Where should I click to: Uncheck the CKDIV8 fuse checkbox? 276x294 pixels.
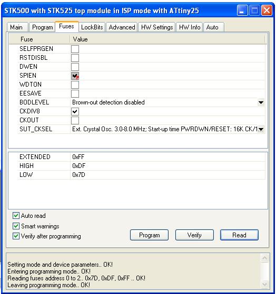coord(75,111)
